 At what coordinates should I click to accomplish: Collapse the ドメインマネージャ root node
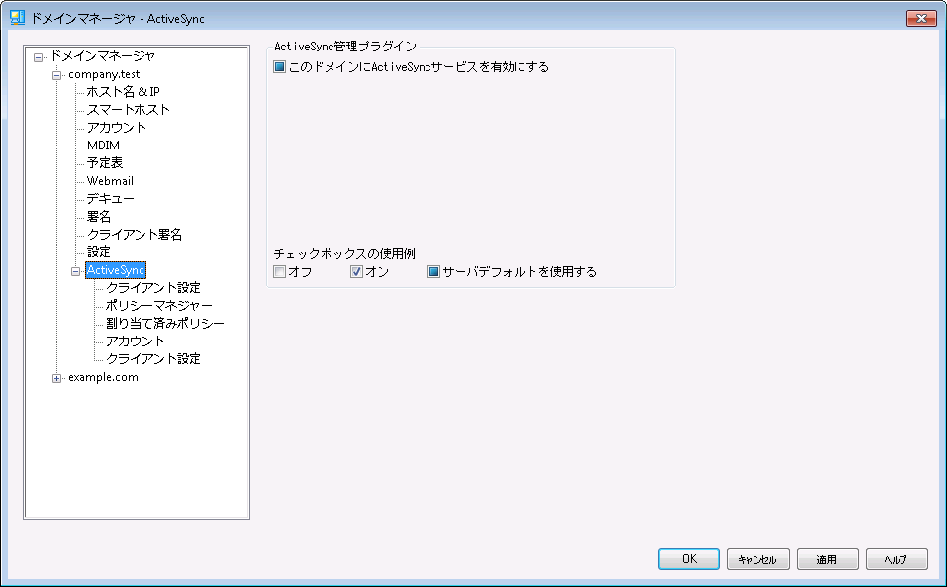coord(38,56)
